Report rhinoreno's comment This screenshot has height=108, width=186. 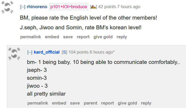tap(83, 37)
